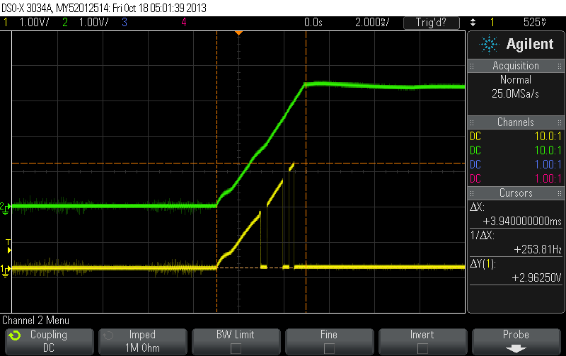Click the Normal acquisition mode text
Screen dimensions: 566x356
point(516,80)
